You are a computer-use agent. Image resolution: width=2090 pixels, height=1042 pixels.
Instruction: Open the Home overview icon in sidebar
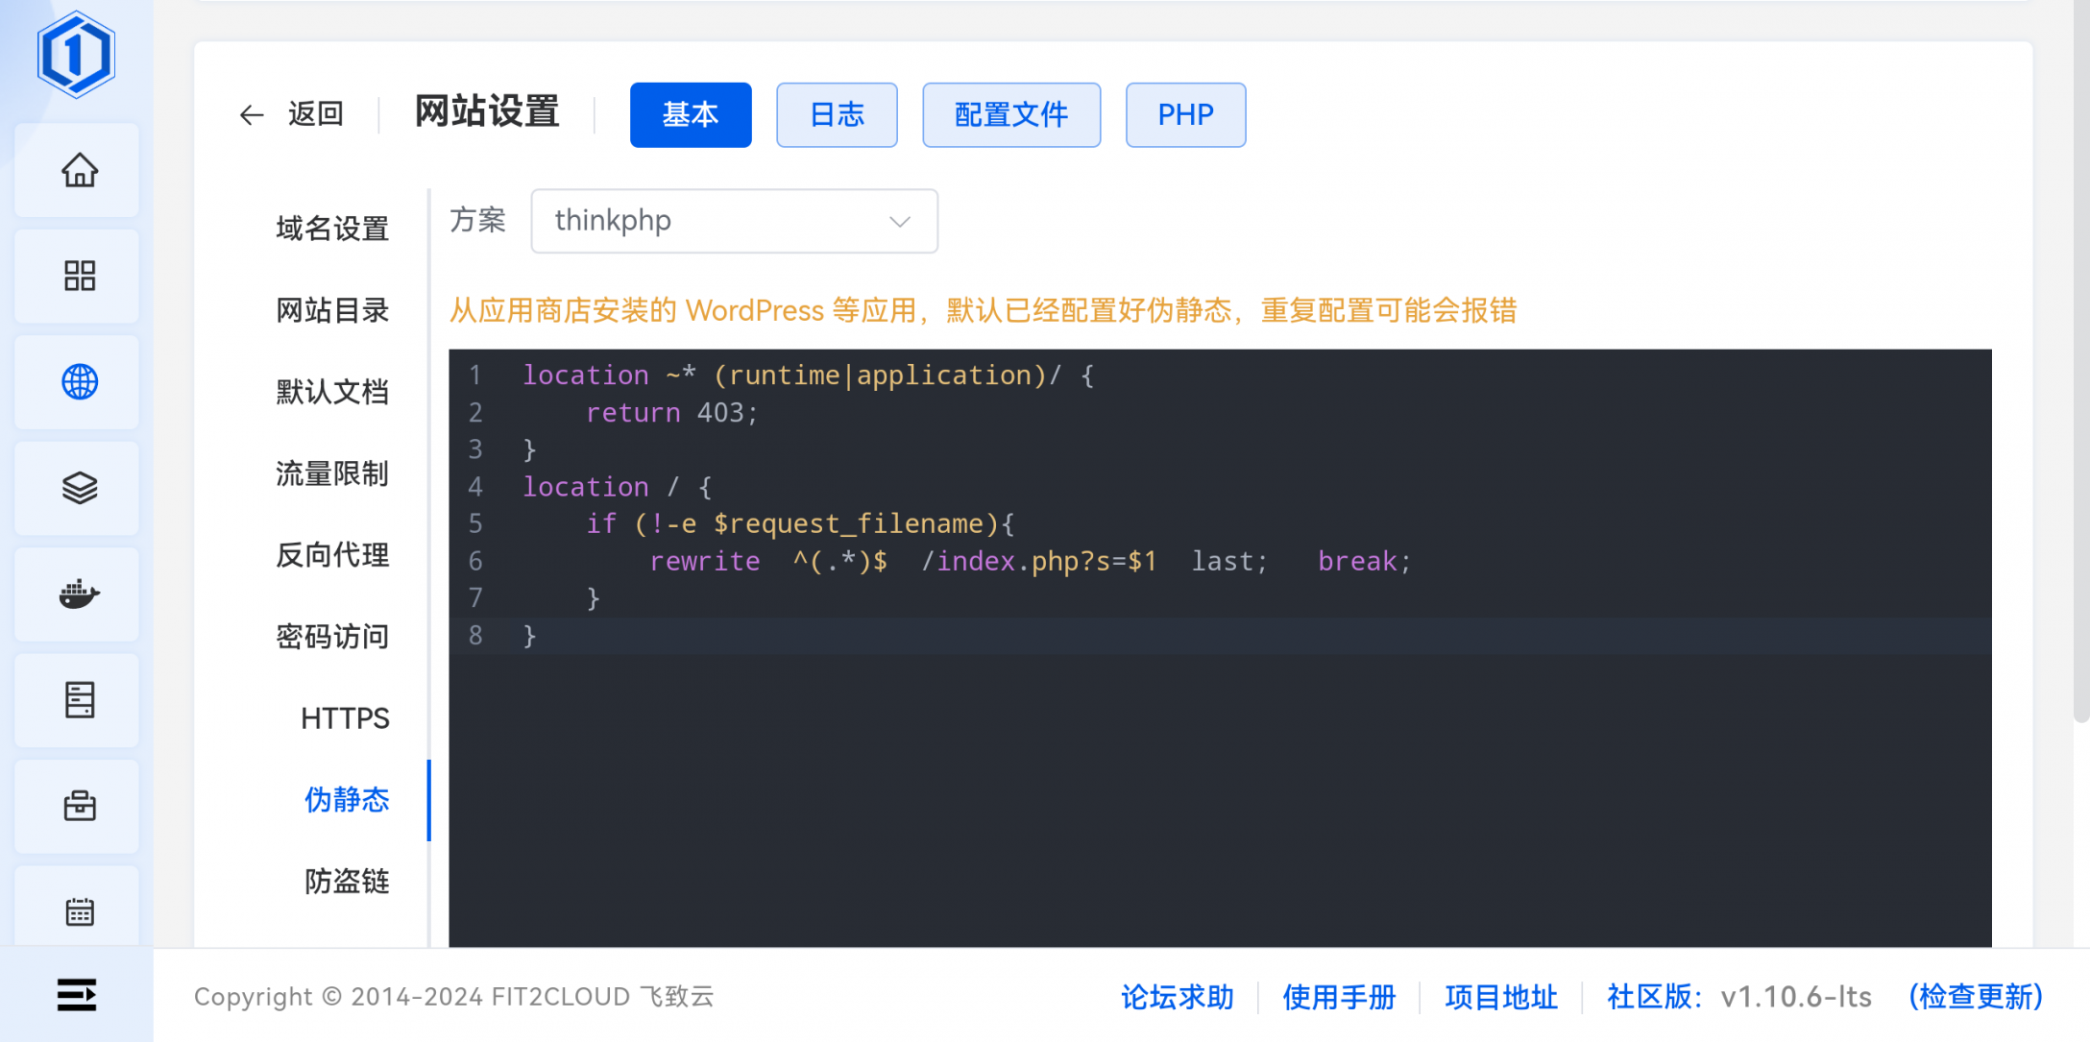coord(80,171)
